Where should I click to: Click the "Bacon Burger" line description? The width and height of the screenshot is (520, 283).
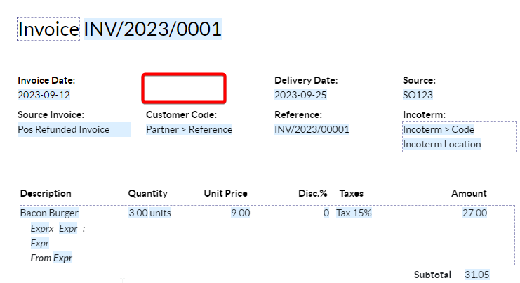(49, 213)
